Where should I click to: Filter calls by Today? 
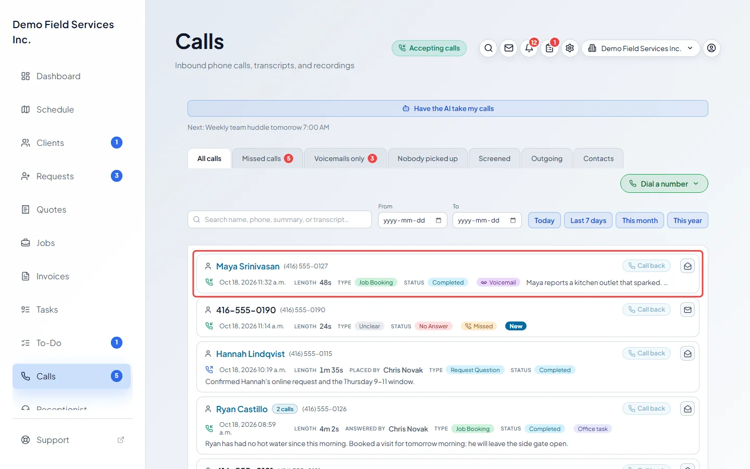544,220
